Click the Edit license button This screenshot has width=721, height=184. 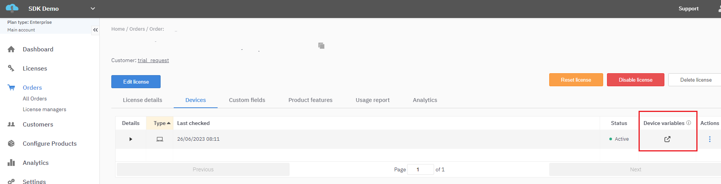[136, 82]
